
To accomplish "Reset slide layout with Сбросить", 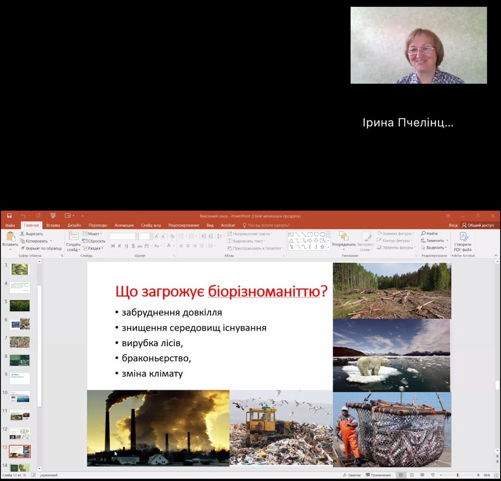I will click(x=94, y=241).
